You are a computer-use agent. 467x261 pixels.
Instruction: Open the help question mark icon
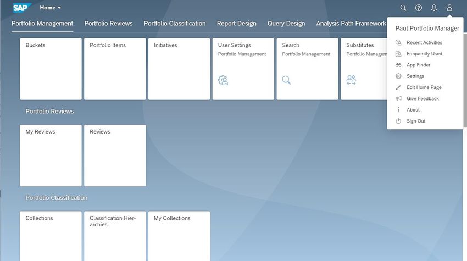pos(419,8)
